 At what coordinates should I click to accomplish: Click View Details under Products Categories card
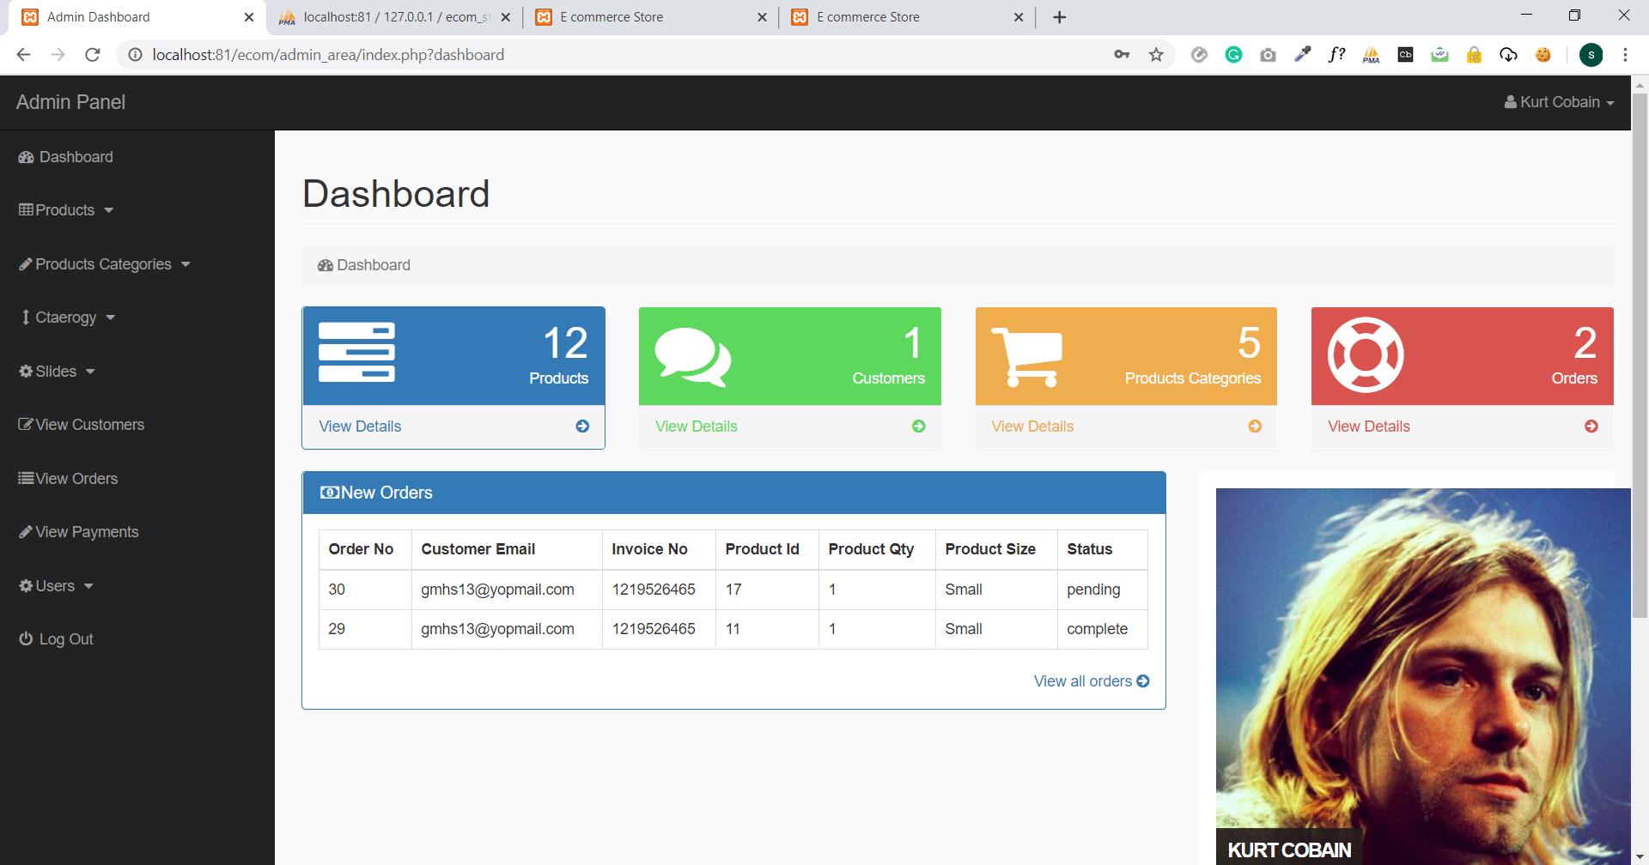pyautogui.click(x=1032, y=426)
